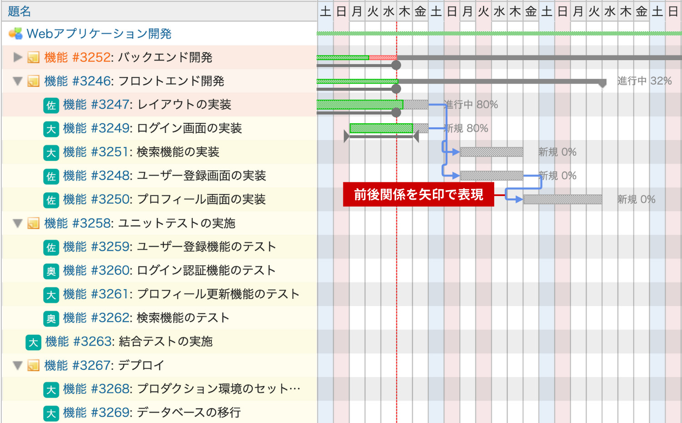Click the 大 avatar on #3261

coord(51,295)
